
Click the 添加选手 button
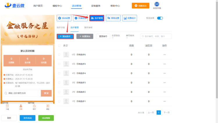[x=65, y=36]
